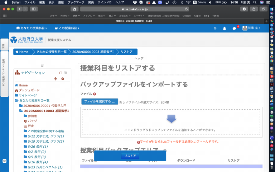Go to Home in the breadcrumb

click(x=22, y=52)
